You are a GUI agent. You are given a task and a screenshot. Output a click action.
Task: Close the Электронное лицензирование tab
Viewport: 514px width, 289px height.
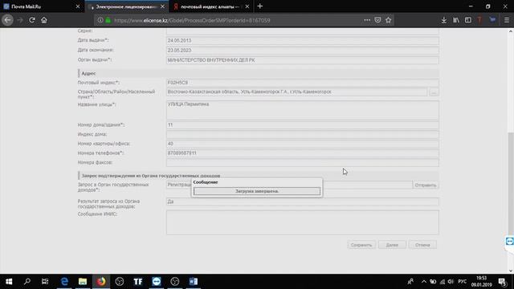pyautogui.click(x=162, y=6)
